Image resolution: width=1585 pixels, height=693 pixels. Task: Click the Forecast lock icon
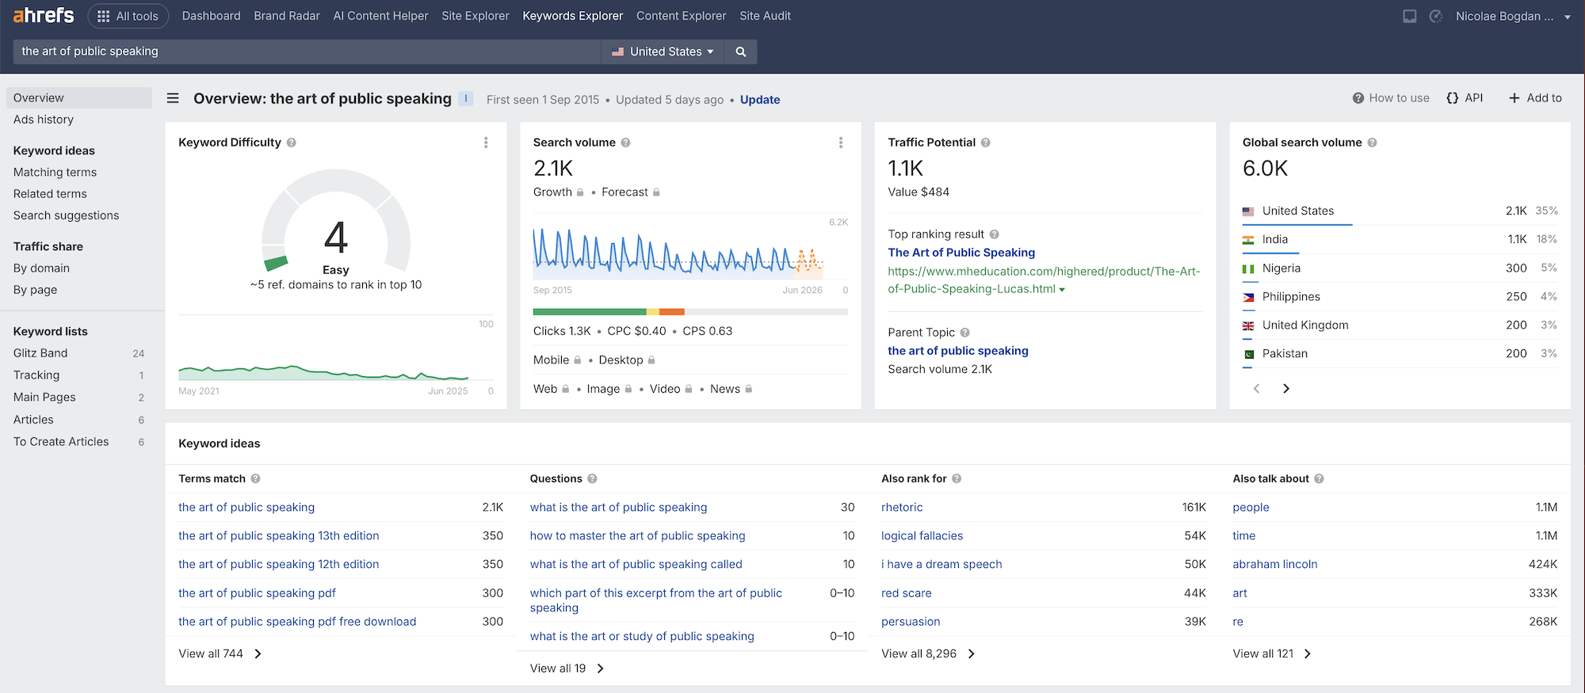(x=656, y=192)
